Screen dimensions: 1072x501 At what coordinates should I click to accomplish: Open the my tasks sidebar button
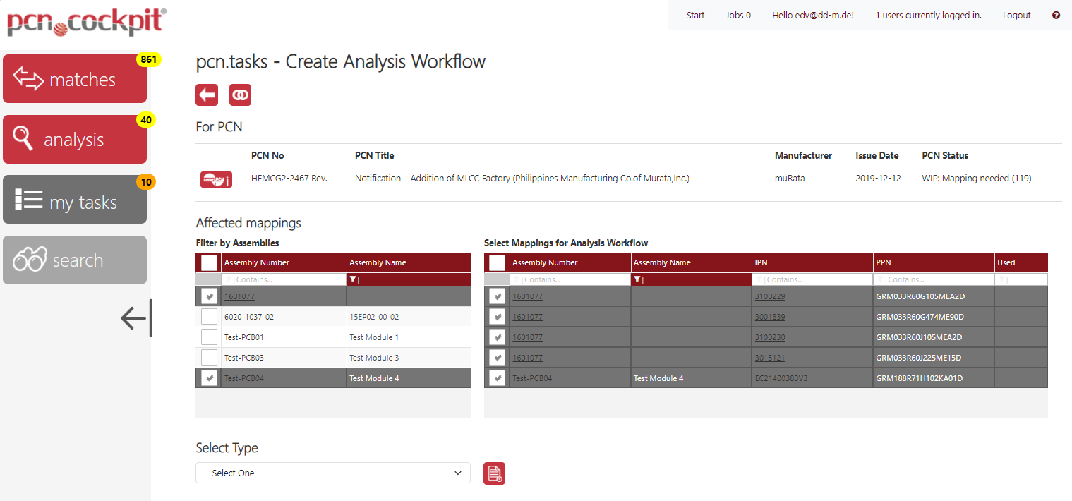click(75, 201)
